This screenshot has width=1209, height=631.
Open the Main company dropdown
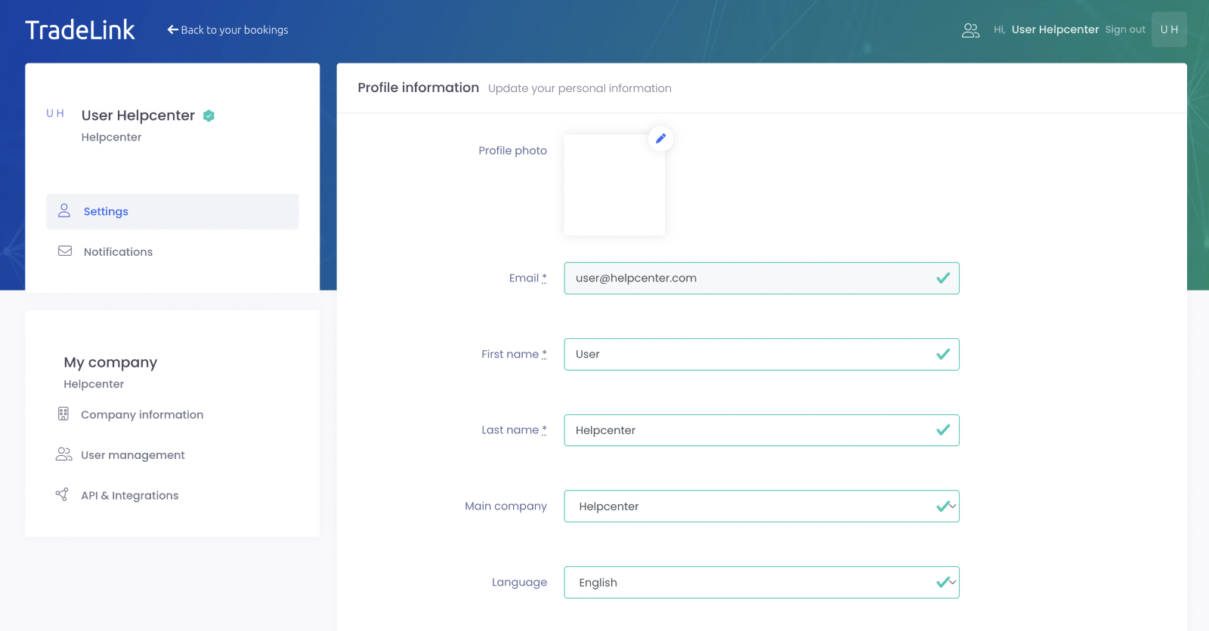click(761, 506)
